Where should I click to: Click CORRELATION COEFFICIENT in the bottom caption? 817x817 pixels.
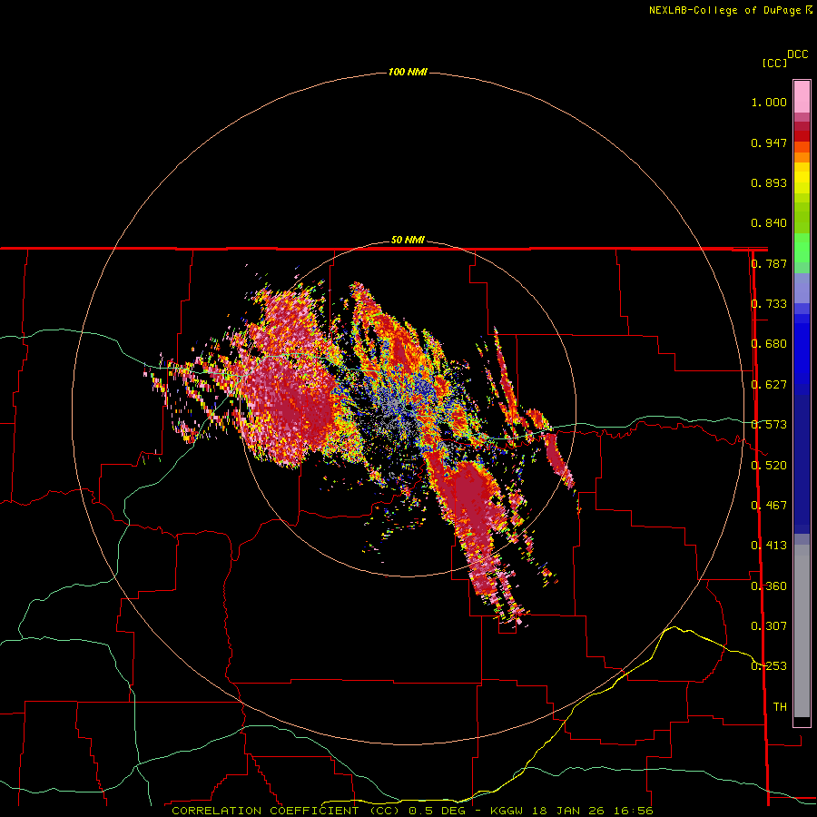pyautogui.click(x=265, y=811)
